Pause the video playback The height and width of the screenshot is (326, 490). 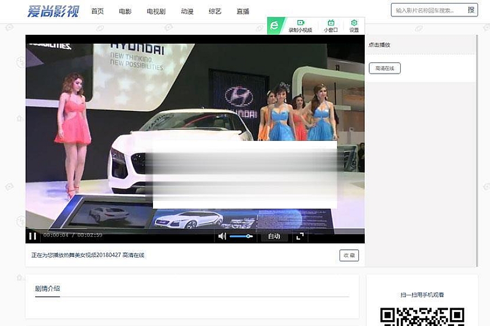point(33,236)
